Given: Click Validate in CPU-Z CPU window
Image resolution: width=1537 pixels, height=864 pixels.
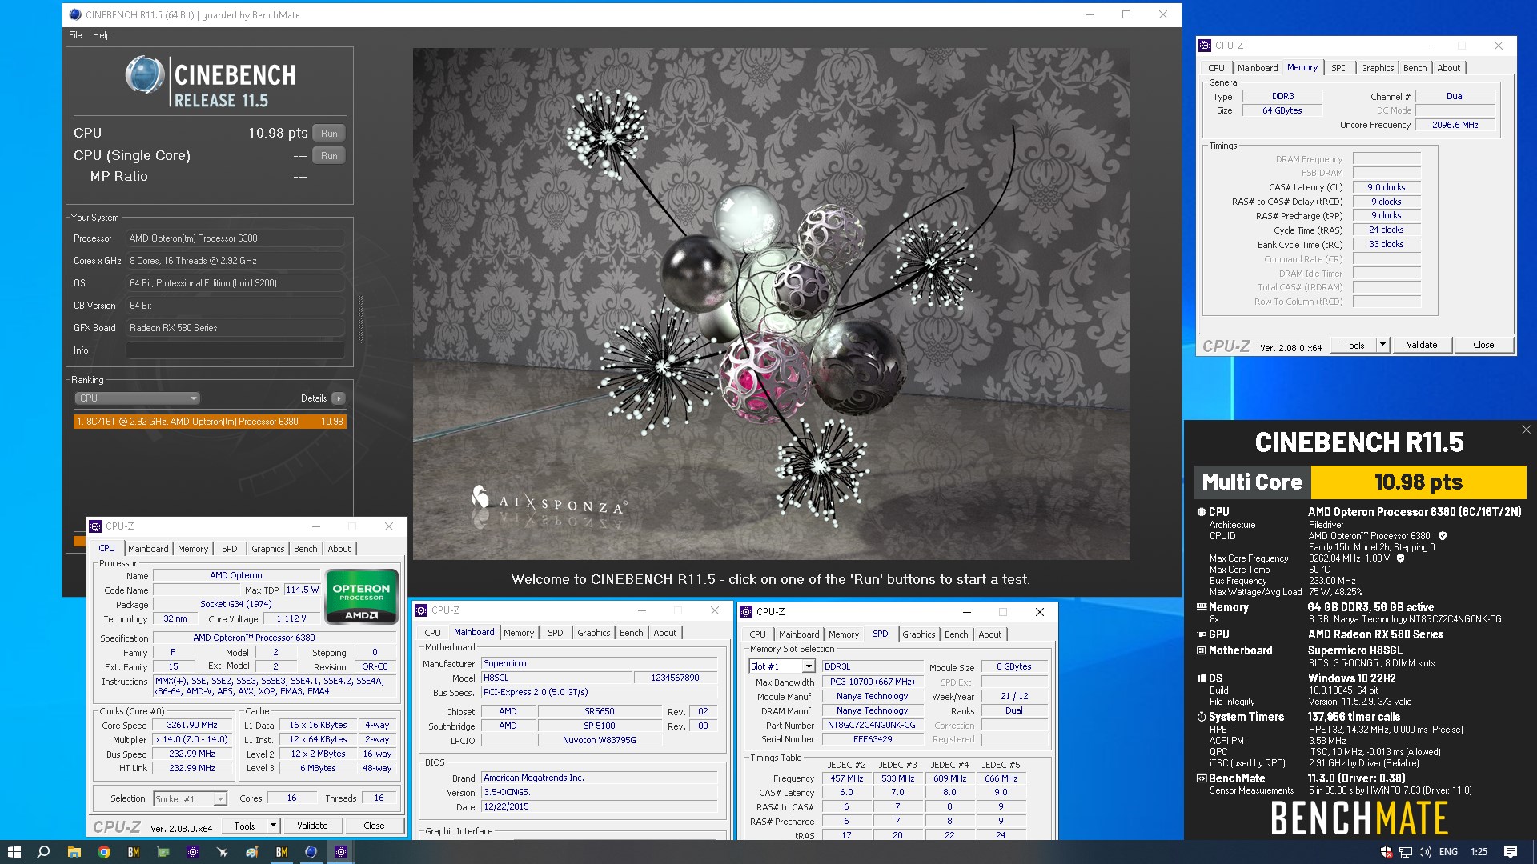Looking at the screenshot, I should point(312,826).
